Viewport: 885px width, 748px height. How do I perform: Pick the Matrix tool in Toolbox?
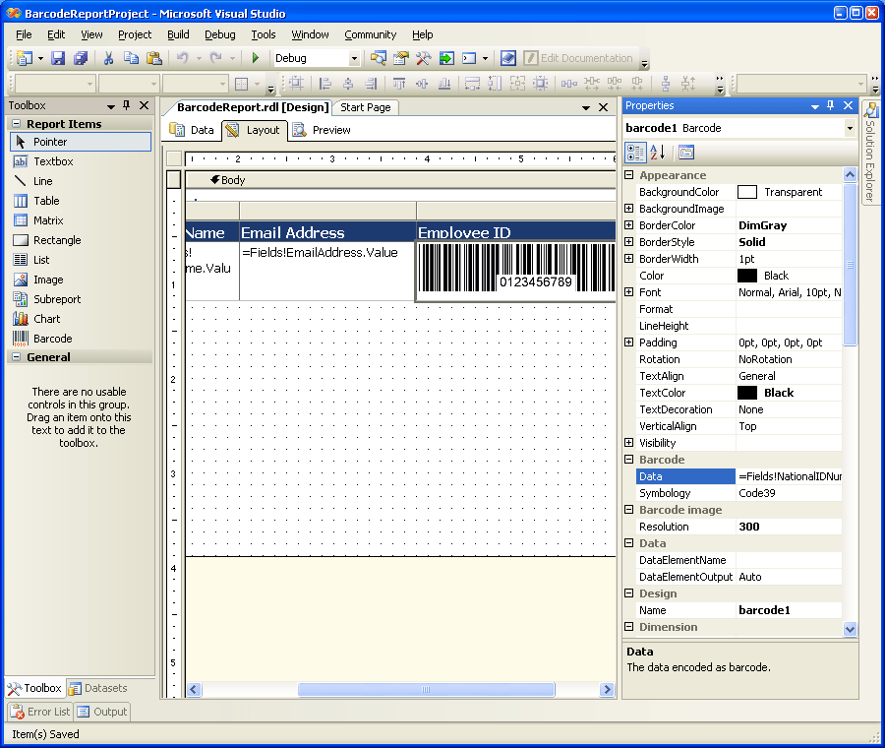[47, 220]
